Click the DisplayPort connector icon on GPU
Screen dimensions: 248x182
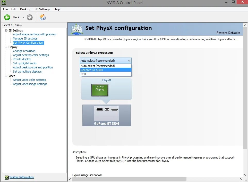[100, 109]
